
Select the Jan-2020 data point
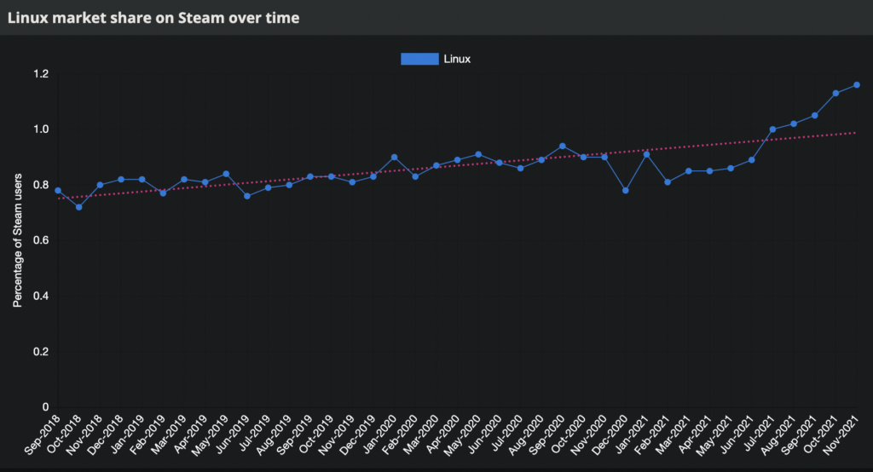click(x=394, y=158)
